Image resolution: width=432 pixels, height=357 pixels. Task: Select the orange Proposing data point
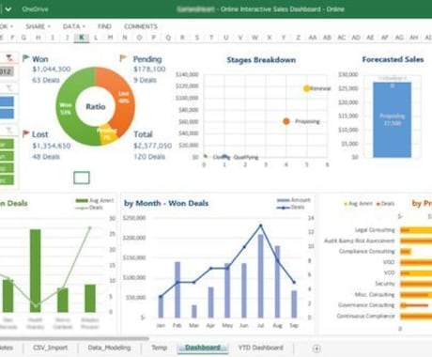pos(286,121)
